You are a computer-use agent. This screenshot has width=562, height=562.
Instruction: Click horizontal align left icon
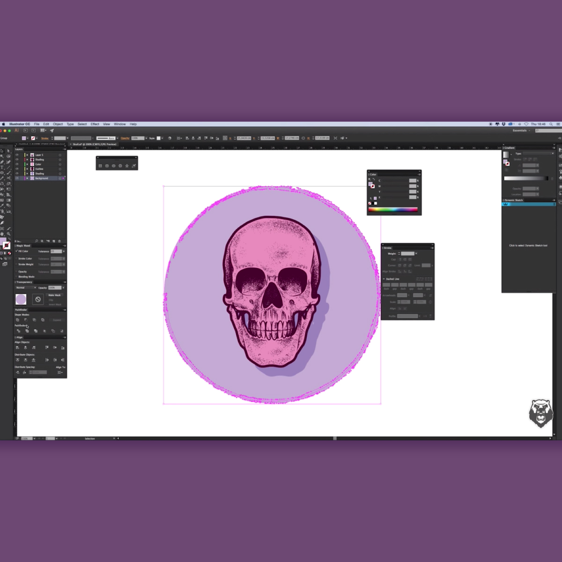pos(17,348)
